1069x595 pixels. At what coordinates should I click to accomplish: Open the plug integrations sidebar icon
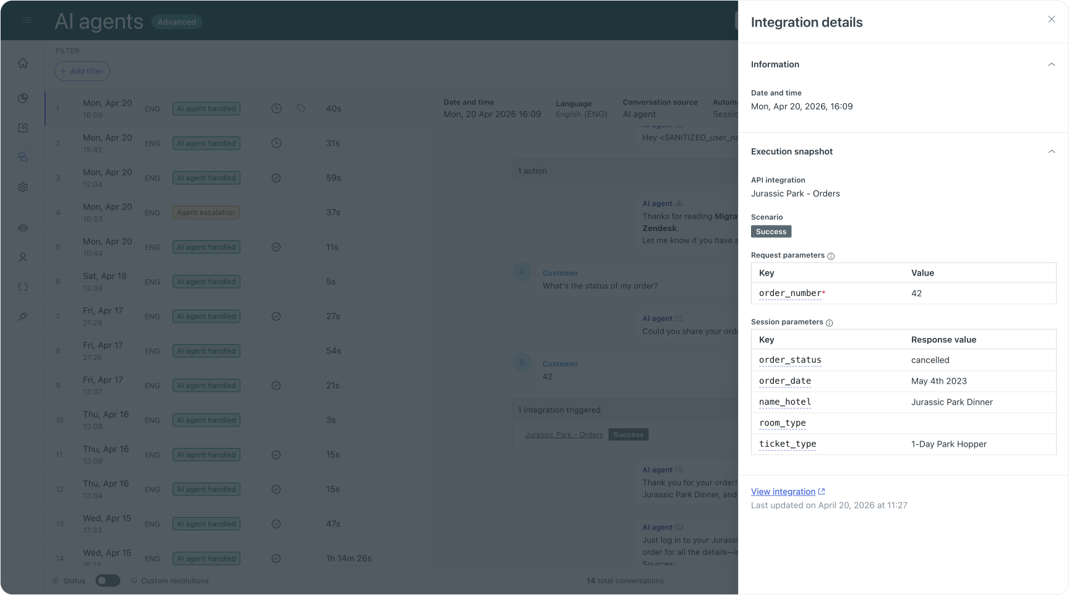point(23,316)
